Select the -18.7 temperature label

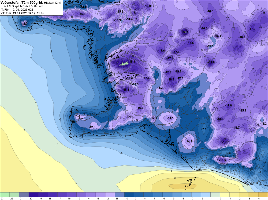(x=225, y=142)
